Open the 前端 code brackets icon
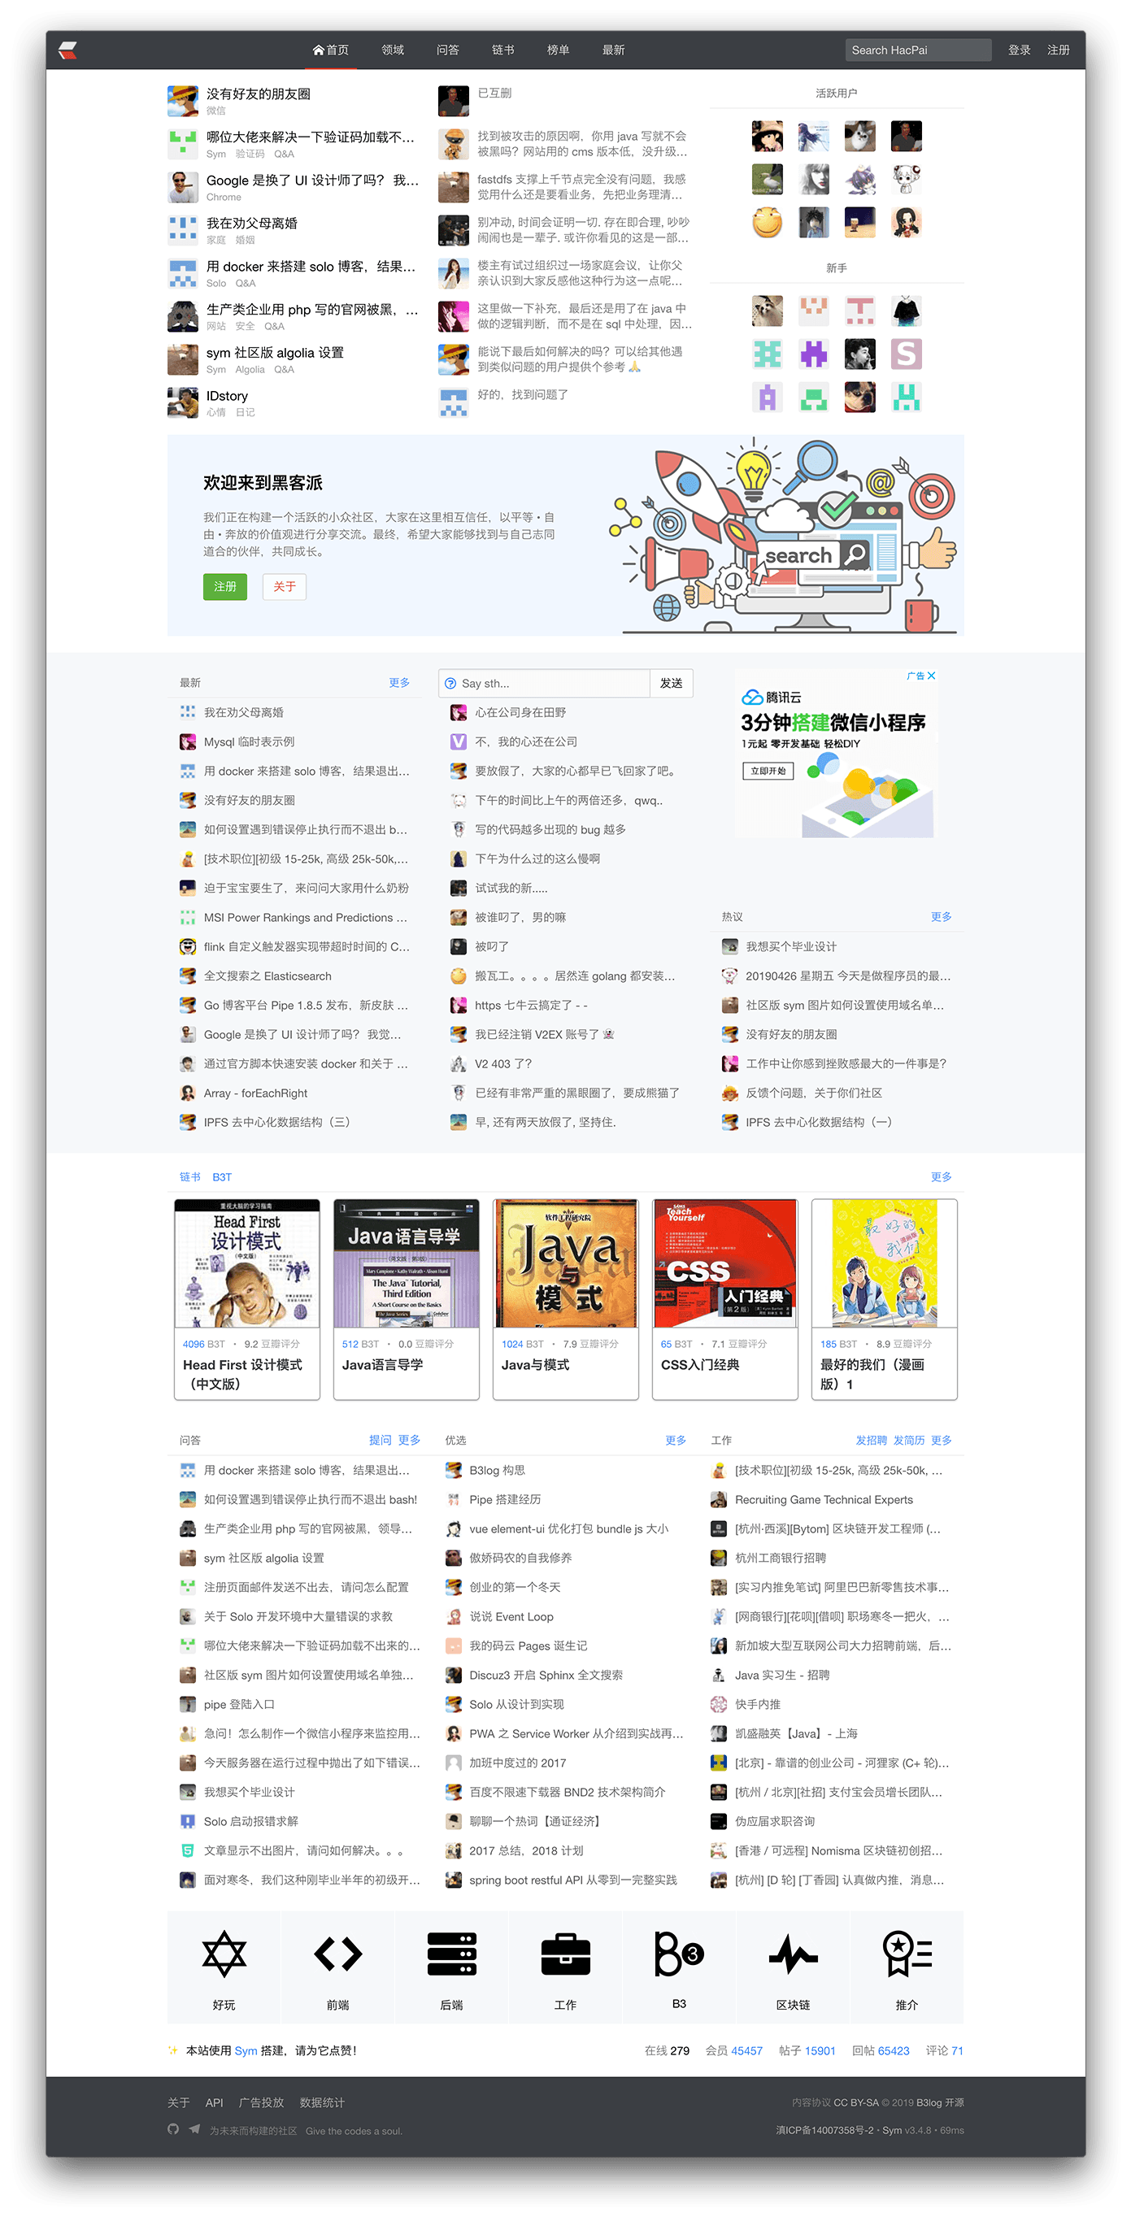The image size is (1131, 2217). [337, 1954]
